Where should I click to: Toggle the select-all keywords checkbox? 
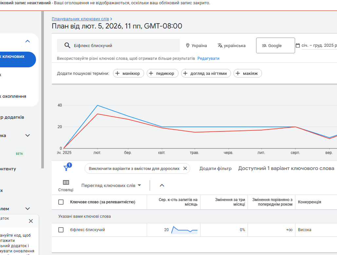coord(61,202)
